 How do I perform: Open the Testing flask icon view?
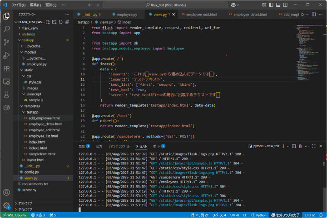(6, 94)
